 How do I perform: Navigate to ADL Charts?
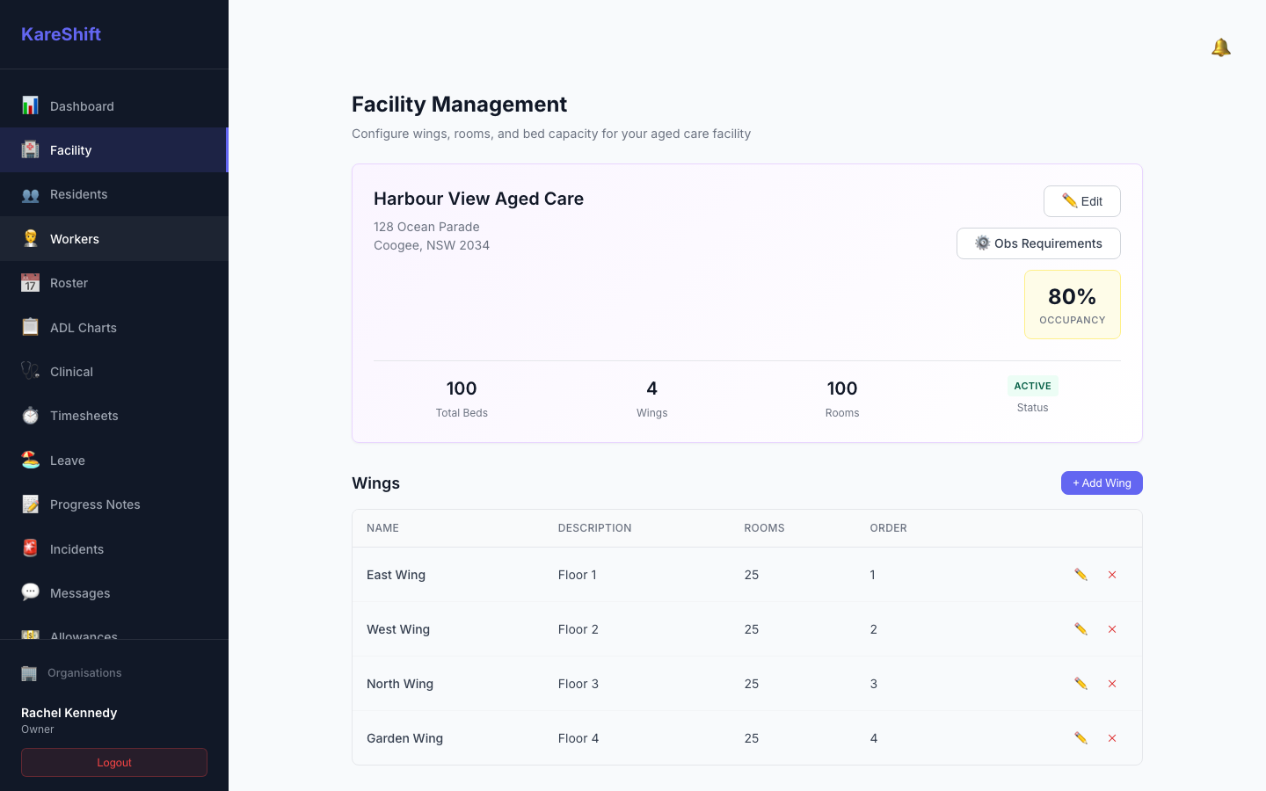point(114,327)
